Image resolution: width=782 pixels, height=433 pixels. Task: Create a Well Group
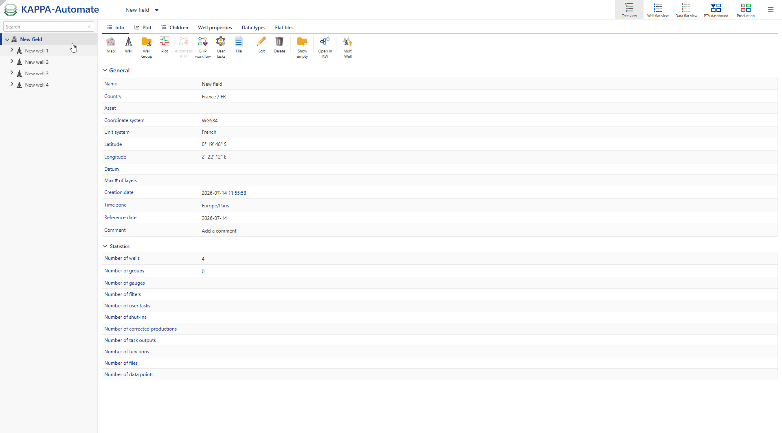pos(147,48)
